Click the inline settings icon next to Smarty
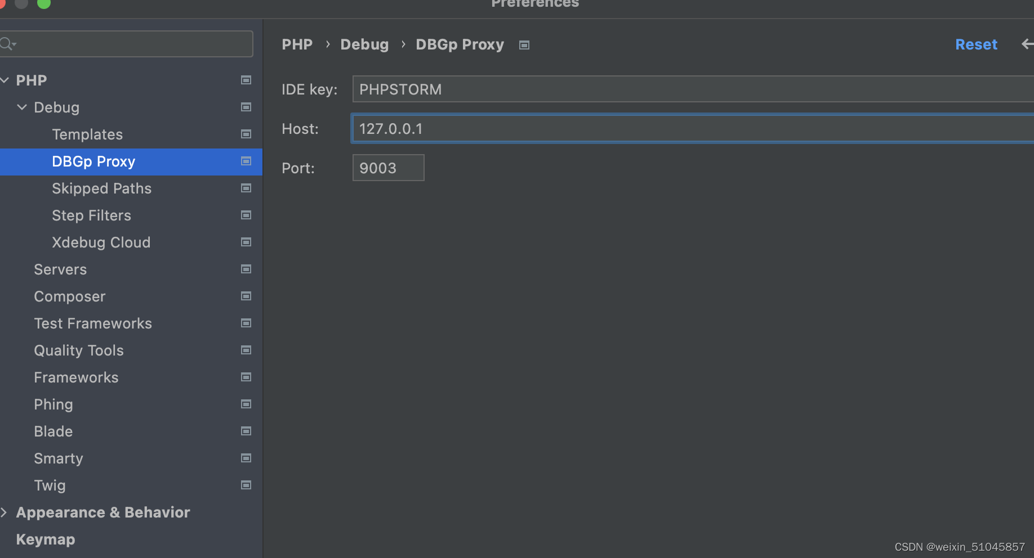Screen dimensions: 1034x558 [246, 458]
